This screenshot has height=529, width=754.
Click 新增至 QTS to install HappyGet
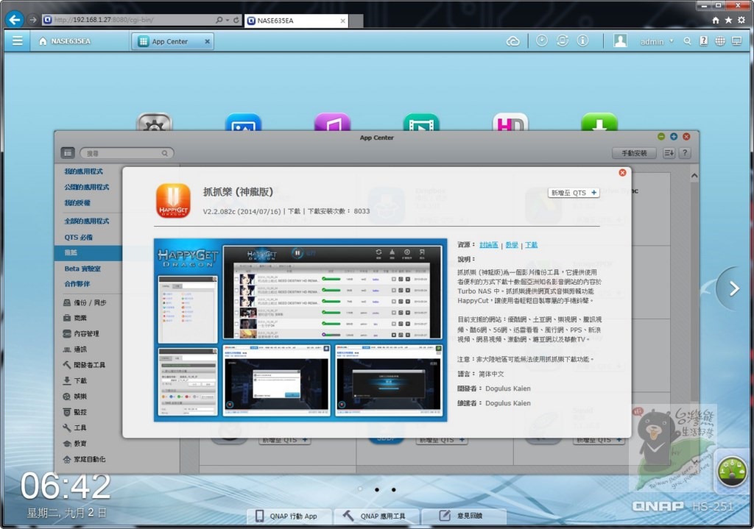574,193
